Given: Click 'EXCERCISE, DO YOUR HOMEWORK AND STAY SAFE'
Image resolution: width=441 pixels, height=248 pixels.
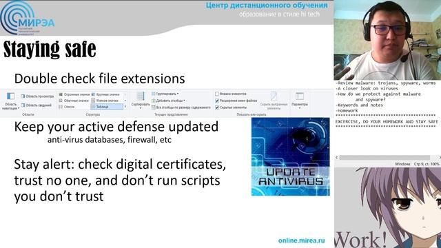Looking at the screenshot, I should click(x=387, y=121).
